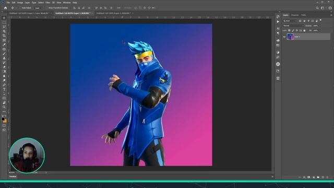Select the Eraser tool

(x=4, y=67)
